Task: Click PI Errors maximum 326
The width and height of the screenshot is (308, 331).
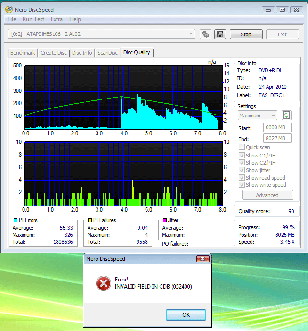Action: 68,235
